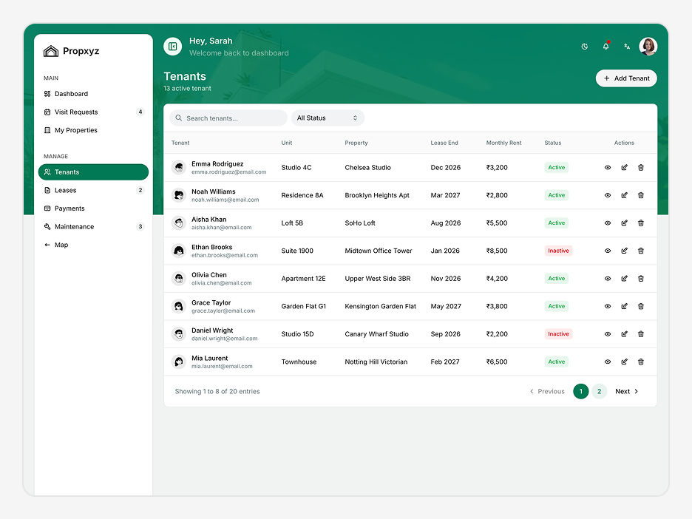Viewport: 692px width, 519px height.
Task: Click Ethan Brooks avatar
Action: point(179,251)
